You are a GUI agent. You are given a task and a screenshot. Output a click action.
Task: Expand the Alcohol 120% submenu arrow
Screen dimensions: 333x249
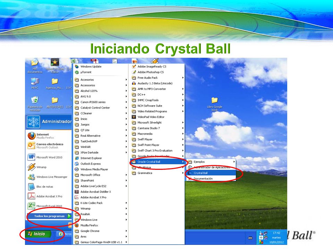(126, 91)
